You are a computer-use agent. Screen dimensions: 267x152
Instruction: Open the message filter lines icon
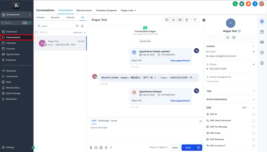point(195,20)
